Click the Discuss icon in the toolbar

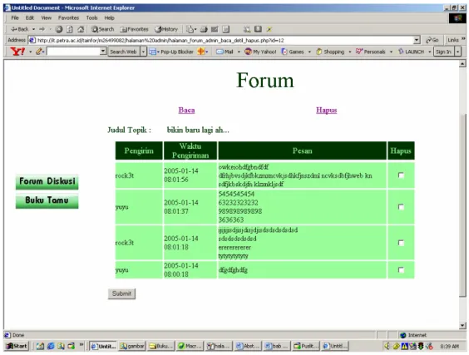[226, 29]
